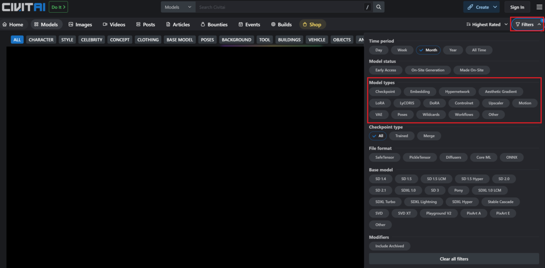Select the BASE MODEL category tab
The height and width of the screenshot is (268, 545).
179,39
